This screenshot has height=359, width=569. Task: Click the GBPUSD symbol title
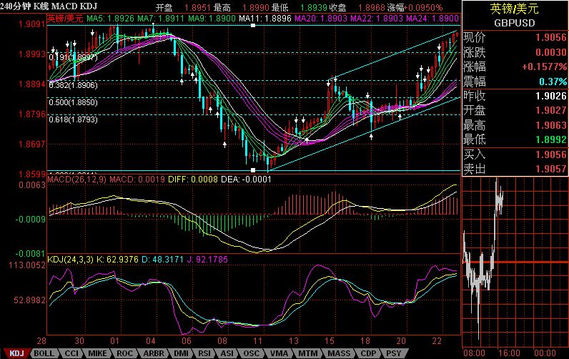pos(515,23)
